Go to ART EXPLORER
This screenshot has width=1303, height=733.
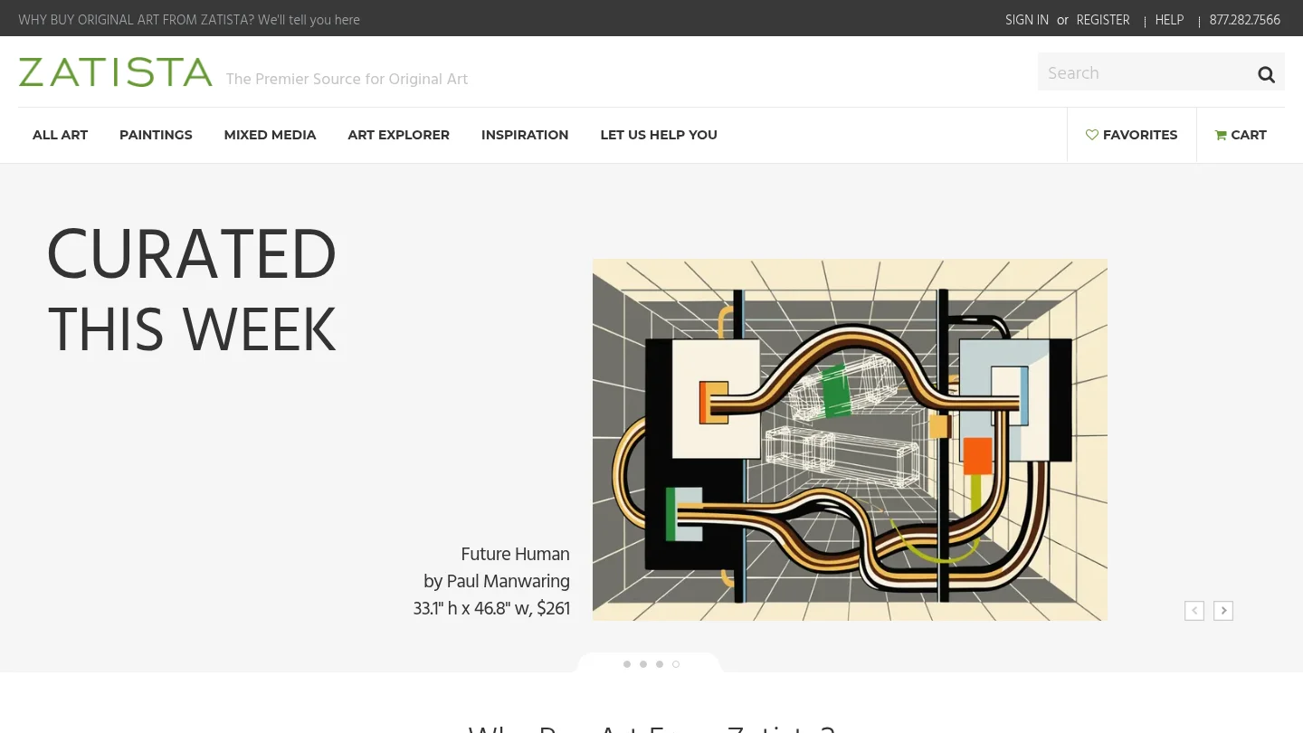pyautogui.click(x=398, y=135)
